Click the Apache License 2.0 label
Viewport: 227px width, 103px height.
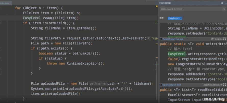tap(213, 85)
